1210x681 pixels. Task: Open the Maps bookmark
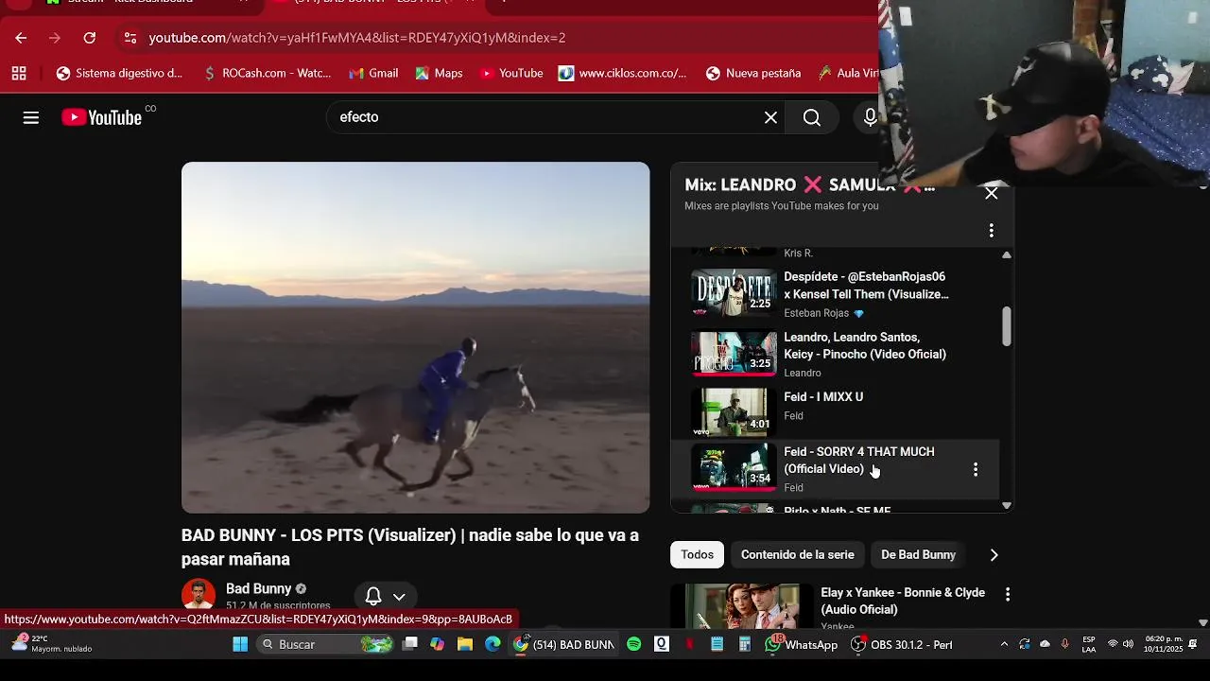439,73
